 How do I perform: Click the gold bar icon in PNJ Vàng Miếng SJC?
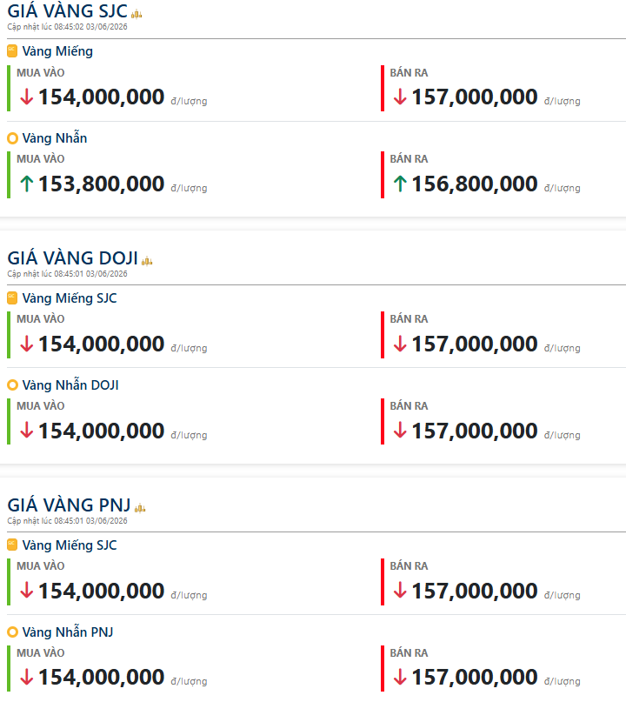click(12, 545)
